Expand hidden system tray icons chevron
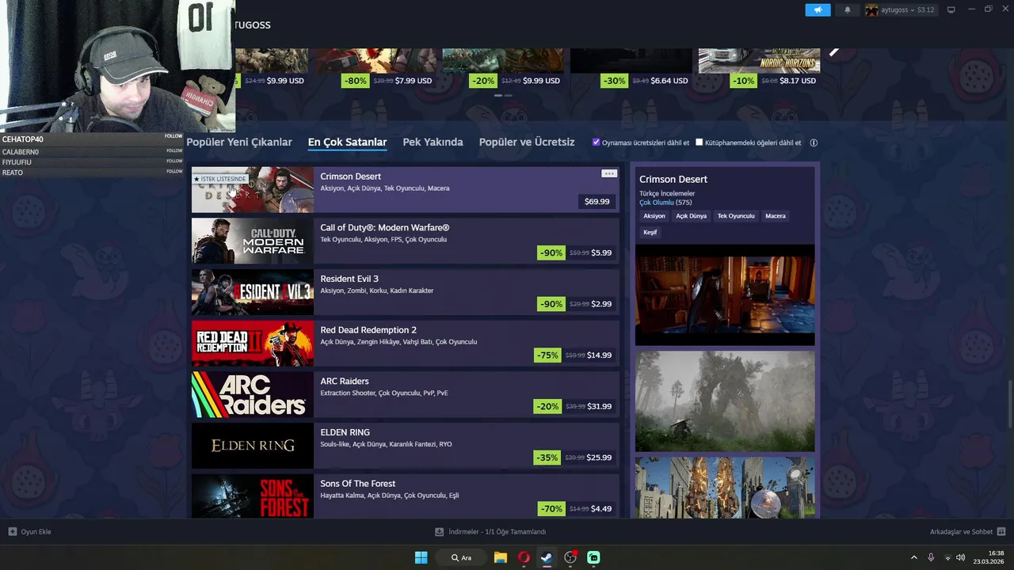Image resolution: width=1014 pixels, height=570 pixels. click(913, 557)
